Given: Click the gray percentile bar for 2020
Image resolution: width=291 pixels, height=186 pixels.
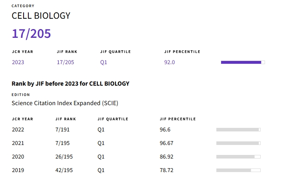Looking at the screenshot, I should [238, 157].
